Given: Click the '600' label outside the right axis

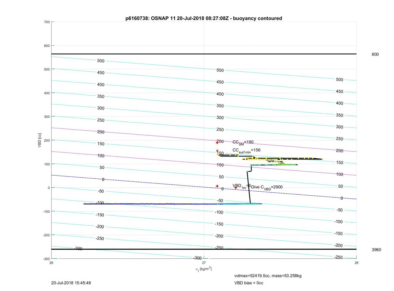Looking at the screenshot, I should coord(375,54).
